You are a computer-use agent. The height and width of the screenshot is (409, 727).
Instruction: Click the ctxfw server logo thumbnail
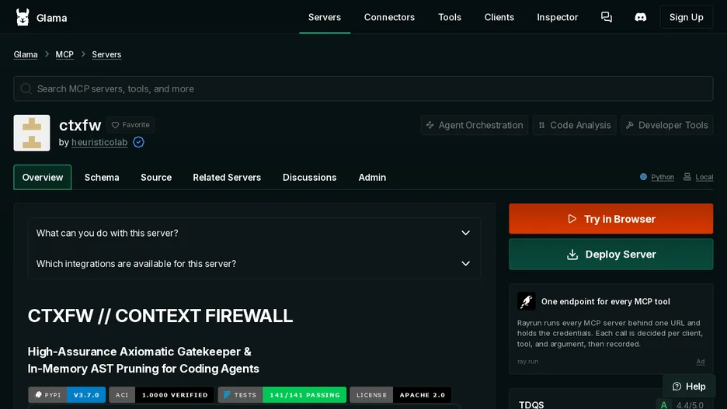[x=32, y=133]
